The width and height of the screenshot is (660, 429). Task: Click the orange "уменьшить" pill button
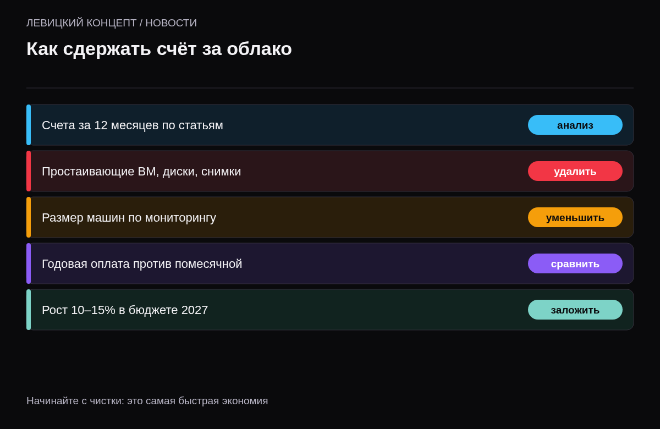click(x=575, y=217)
